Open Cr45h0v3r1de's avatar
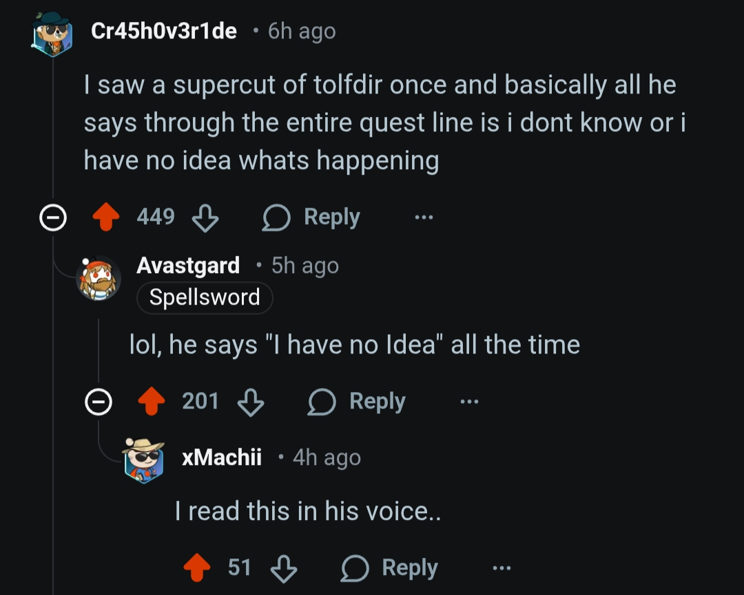Image resolution: width=744 pixels, height=595 pixels. [x=52, y=32]
